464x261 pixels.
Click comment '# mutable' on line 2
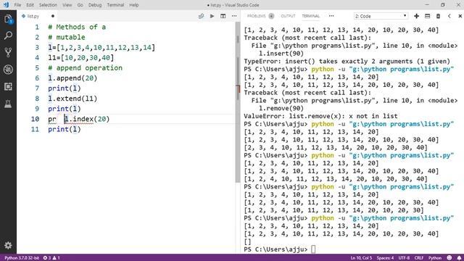pyautogui.click(x=66, y=37)
